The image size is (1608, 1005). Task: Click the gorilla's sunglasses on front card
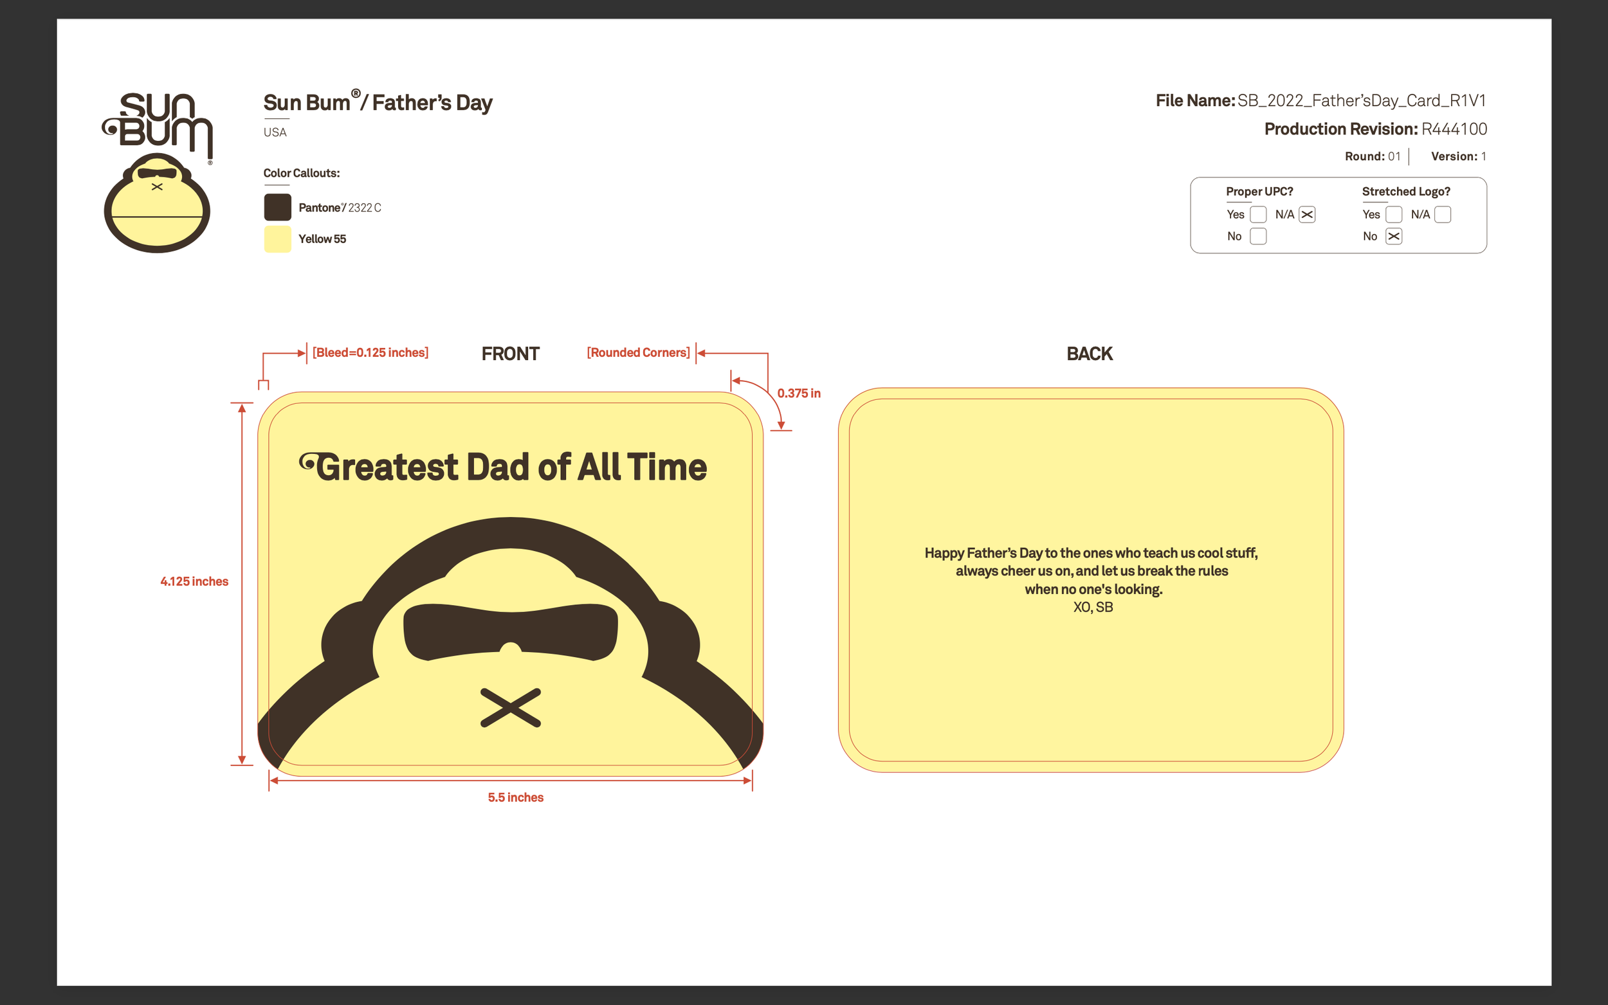[x=511, y=631]
